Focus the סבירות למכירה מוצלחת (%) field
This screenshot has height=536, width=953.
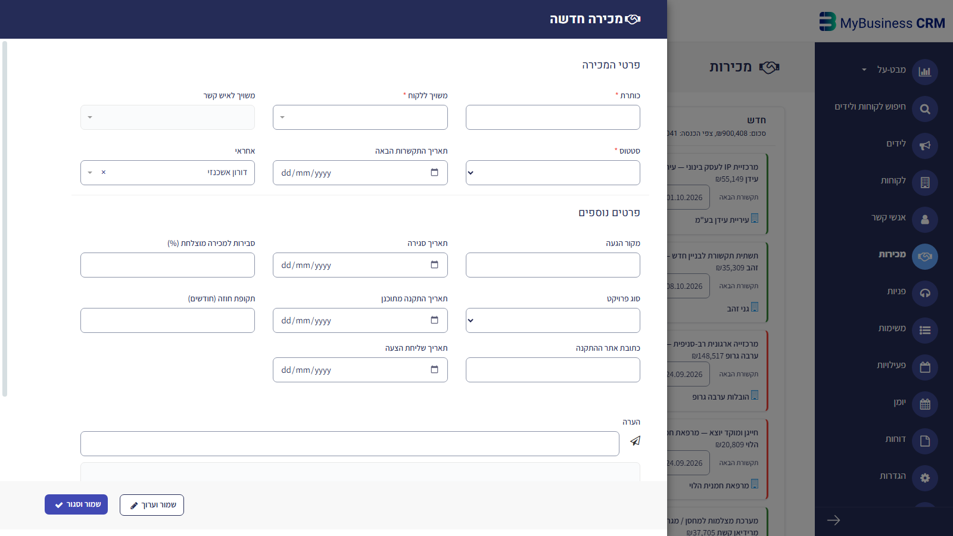click(167, 265)
